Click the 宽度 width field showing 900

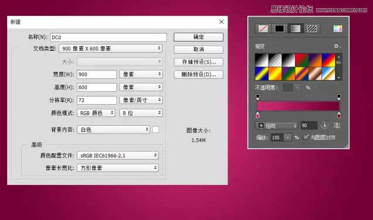[x=97, y=74]
